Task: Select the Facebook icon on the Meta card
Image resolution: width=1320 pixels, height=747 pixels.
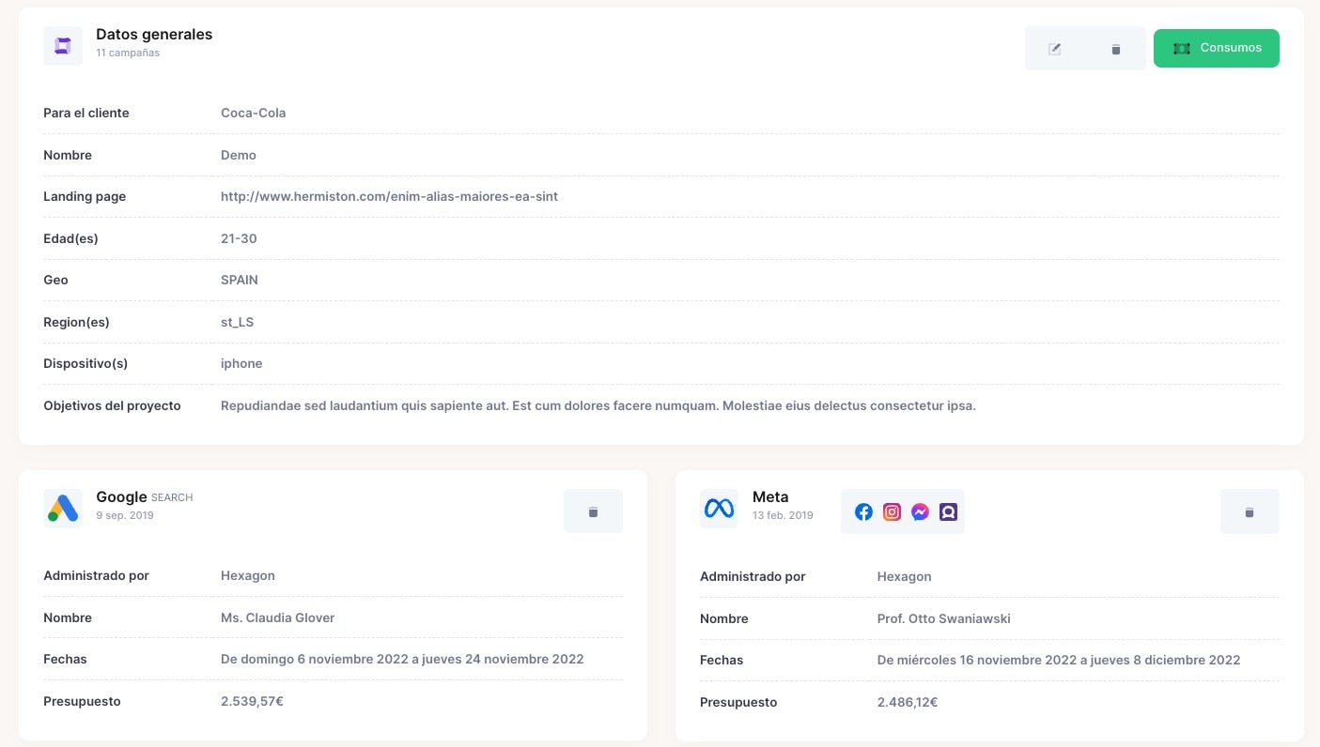Action: click(x=863, y=511)
